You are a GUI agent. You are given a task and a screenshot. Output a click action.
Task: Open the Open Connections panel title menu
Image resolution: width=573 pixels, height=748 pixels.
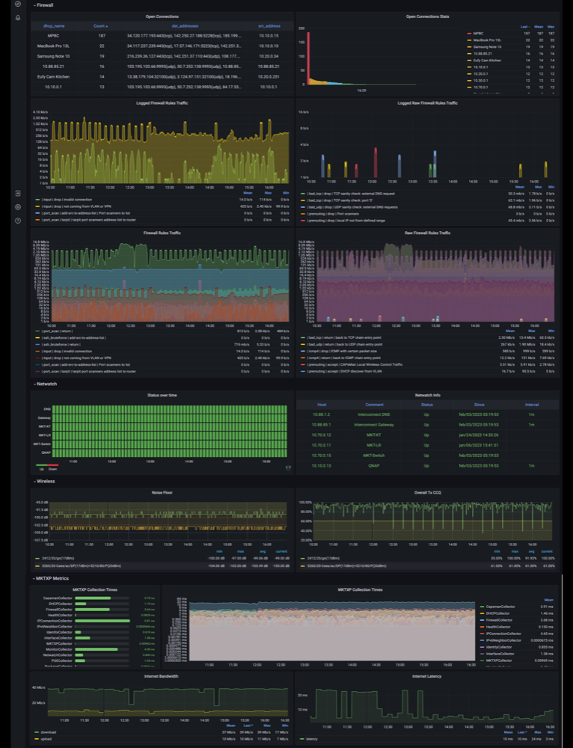click(162, 16)
